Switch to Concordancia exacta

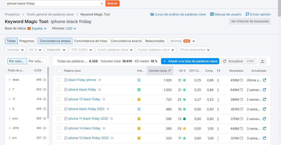tap(126, 41)
